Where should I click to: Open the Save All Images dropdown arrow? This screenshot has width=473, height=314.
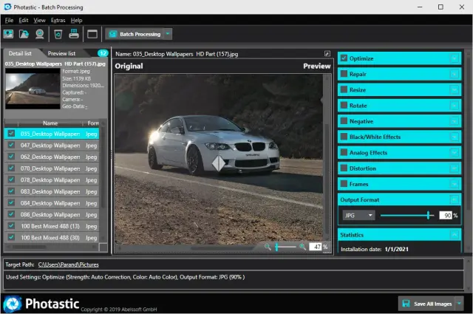(460, 304)
